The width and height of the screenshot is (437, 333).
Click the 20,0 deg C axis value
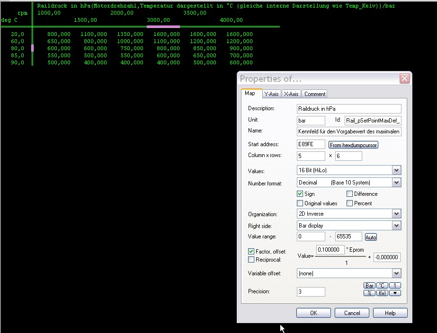point(18,34)
